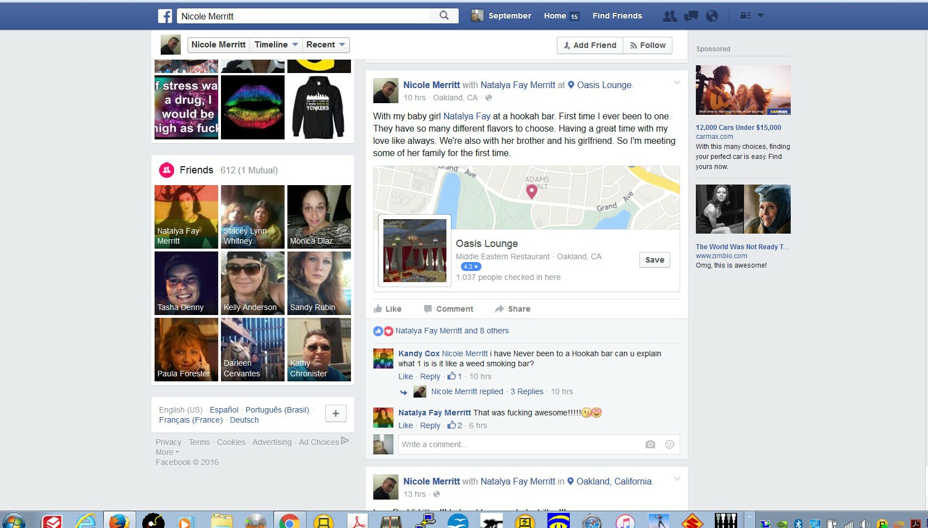928x528 pixels.
Task: Open the messages icon
Action: (691, 16)
